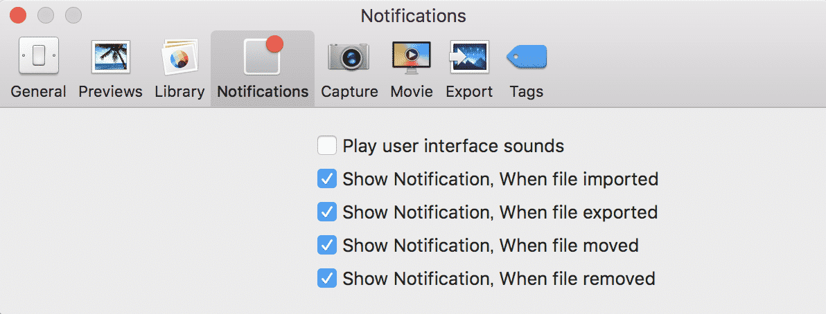Select the Export tab label
Viewport: 826px width, 314px height.
pos(469,92)
